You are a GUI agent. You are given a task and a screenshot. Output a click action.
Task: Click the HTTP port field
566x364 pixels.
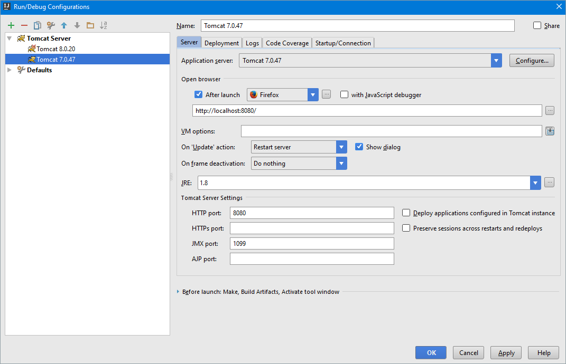tap(312, 213)
